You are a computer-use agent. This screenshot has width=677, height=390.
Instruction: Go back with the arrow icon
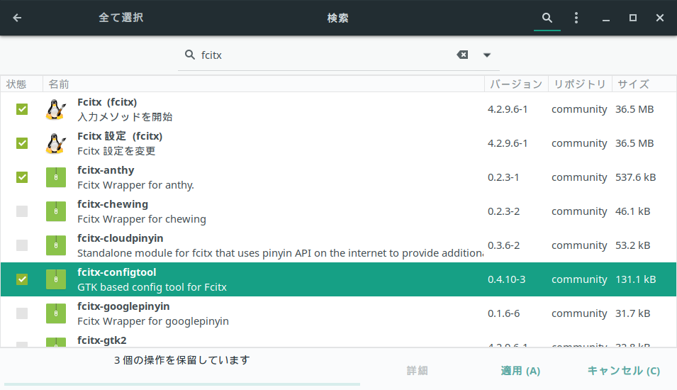coord(17,18)
